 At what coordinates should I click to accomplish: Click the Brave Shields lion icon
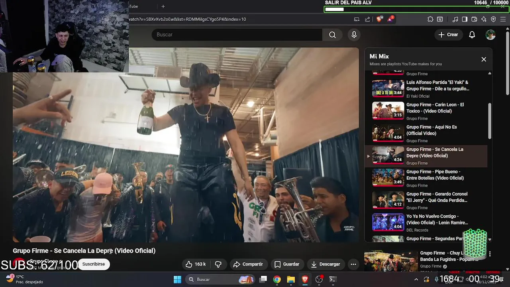[379, 19]
